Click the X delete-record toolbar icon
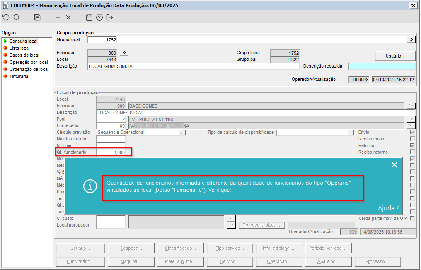421x270 pixels. (68, 17)
